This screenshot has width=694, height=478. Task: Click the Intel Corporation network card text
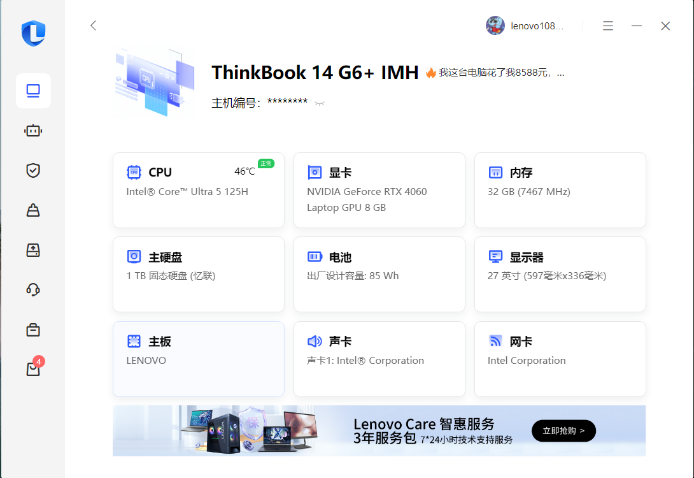[527, 361]
